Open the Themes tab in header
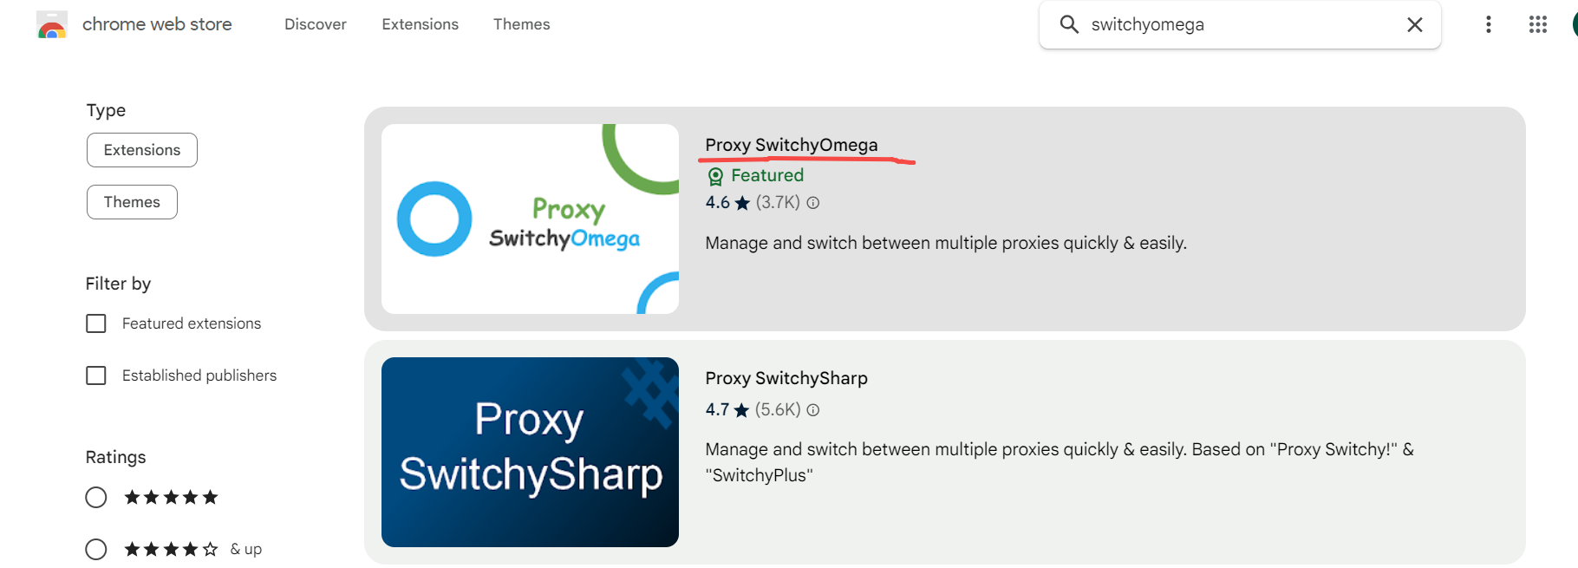 (521, 24)
